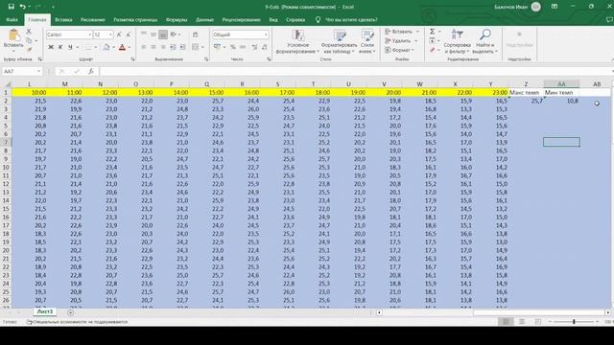Toggle center horizontal alignment
This screenshot has width=614, height=345.
coord(153,47)
